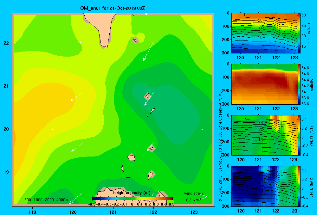Click the salinity color bar
317x215 pixels.
(x=299, y=84)
